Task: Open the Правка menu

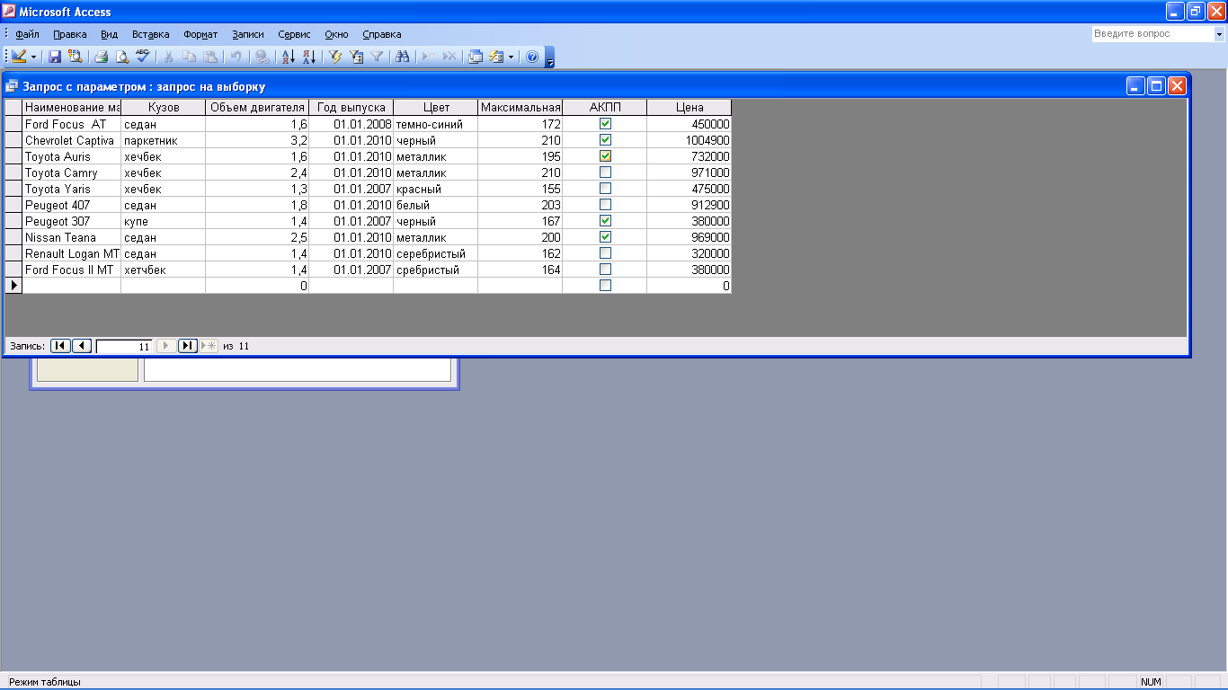Action: [x=69, y=34]
